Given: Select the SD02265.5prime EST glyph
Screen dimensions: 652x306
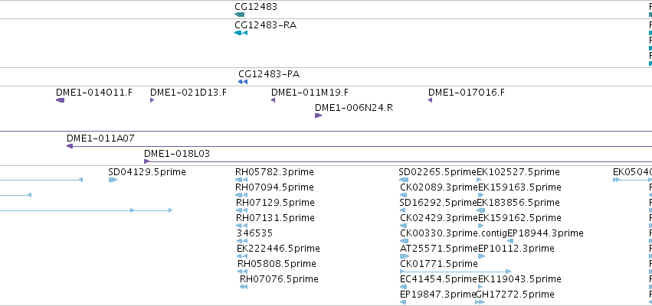Looking at the screenshot, I should pyautogui.click(x=404, y=180).
